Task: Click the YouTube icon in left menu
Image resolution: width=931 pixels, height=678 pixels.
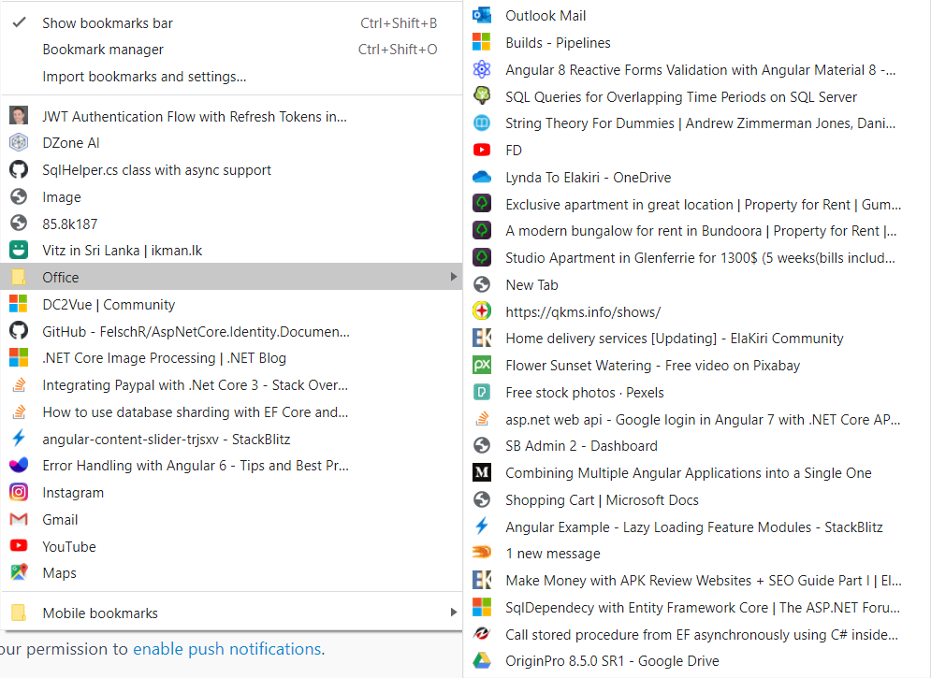Action: click(x=19, y=546)
